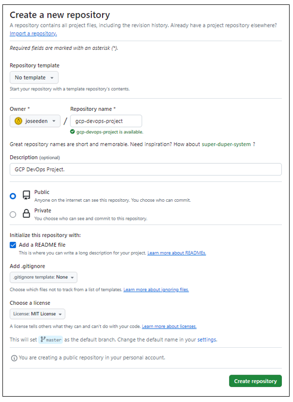Expand the joseeden owner dropdown

(x=35, y=121)
